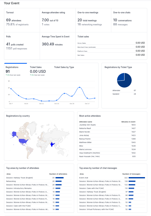Click Session: Introductory Remarks row
Viewport: 151px width, 216px height.
[x=39, y=188]
